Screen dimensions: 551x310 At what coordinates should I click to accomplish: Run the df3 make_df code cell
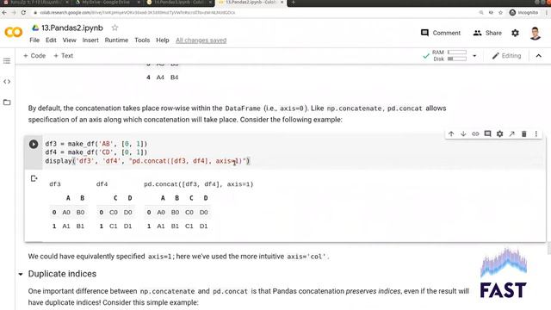click(34, 144)
